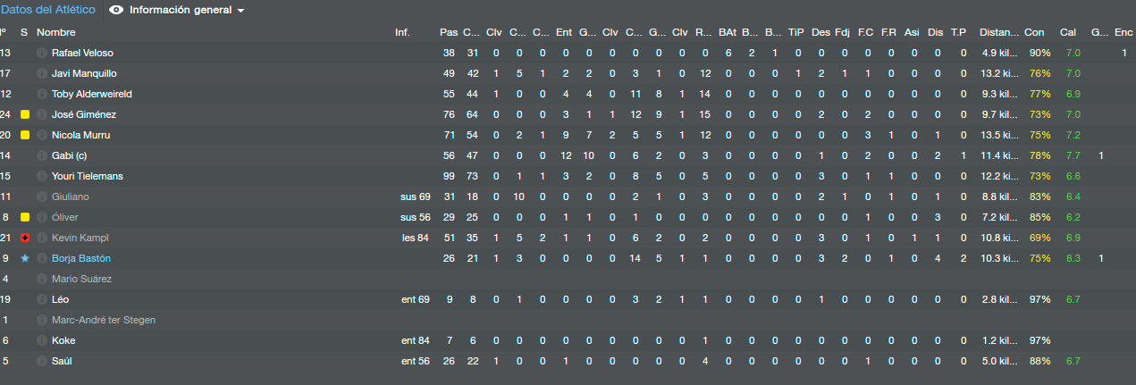Sort table by Pas column
Image resolution: width=1136 pixels, height=385 pixels.
click(x=448, y=32)
